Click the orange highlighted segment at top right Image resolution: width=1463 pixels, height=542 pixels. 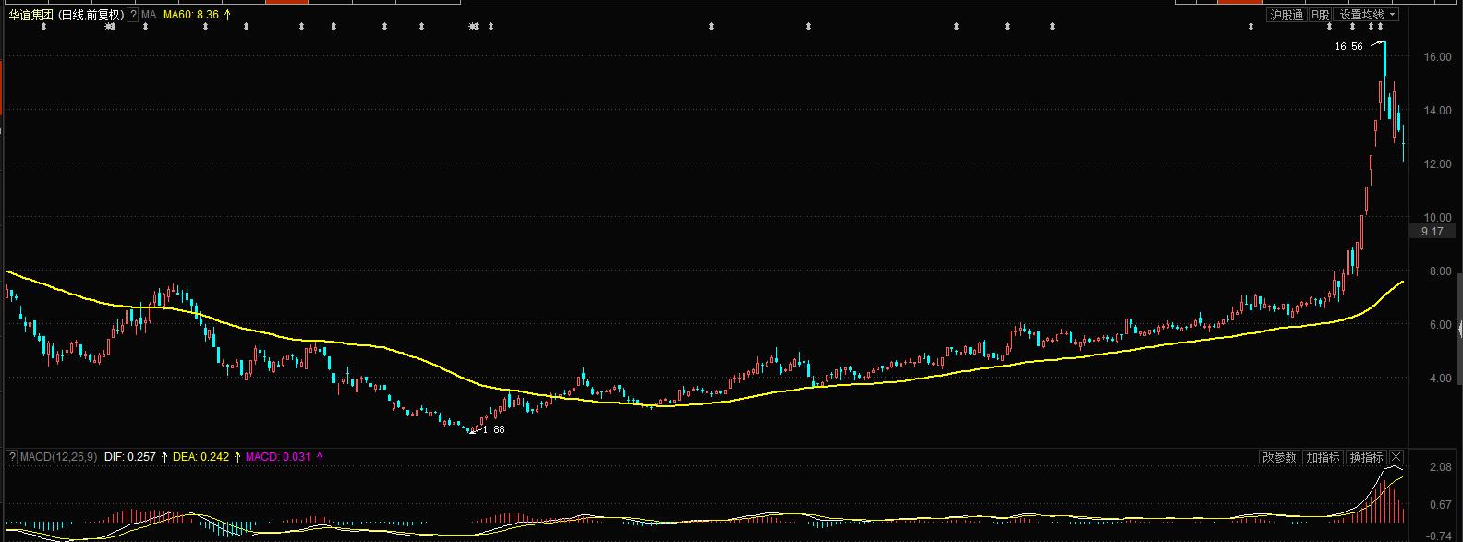point(1239,2)
